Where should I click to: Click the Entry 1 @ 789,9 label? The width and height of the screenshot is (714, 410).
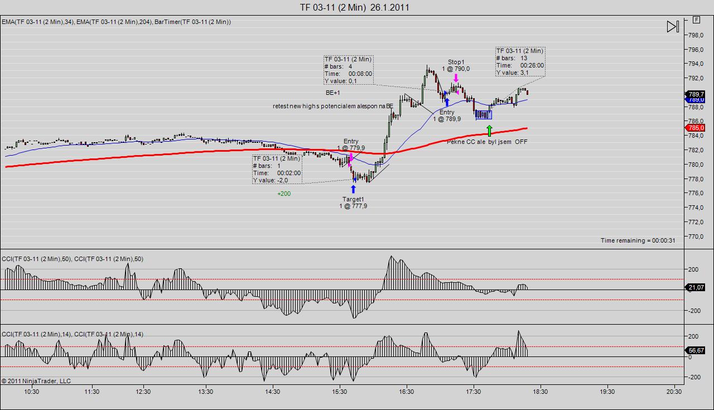point(447,115)
